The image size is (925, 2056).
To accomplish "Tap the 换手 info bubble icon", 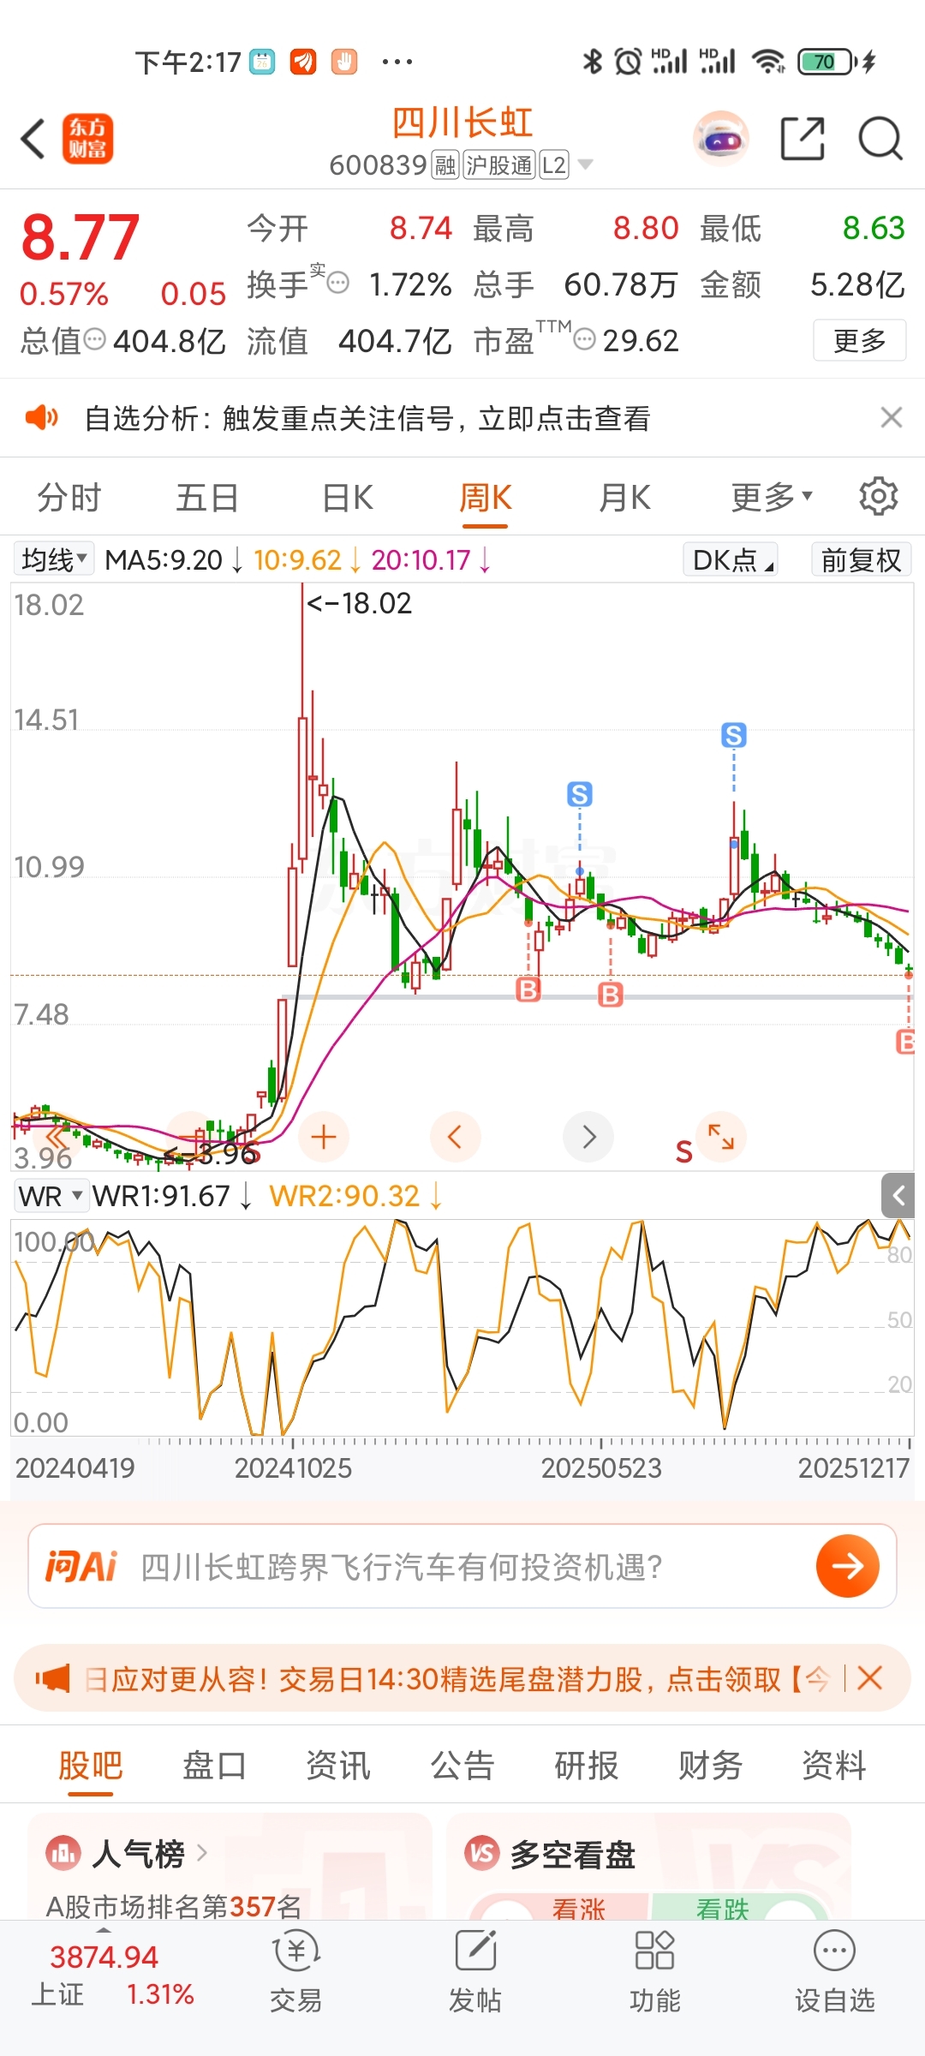I will click(x=338, y=283).
